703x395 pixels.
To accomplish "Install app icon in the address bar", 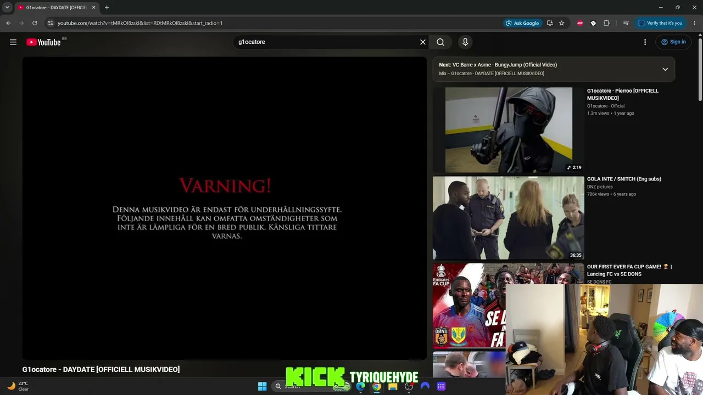I will tap(550, 23).
